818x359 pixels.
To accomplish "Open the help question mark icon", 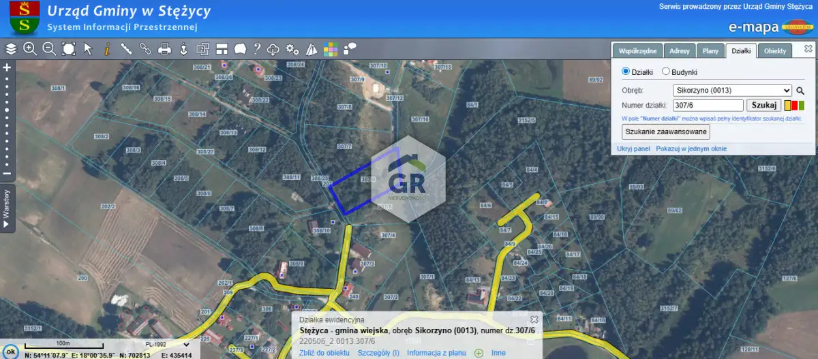I will tap(257, 48).
